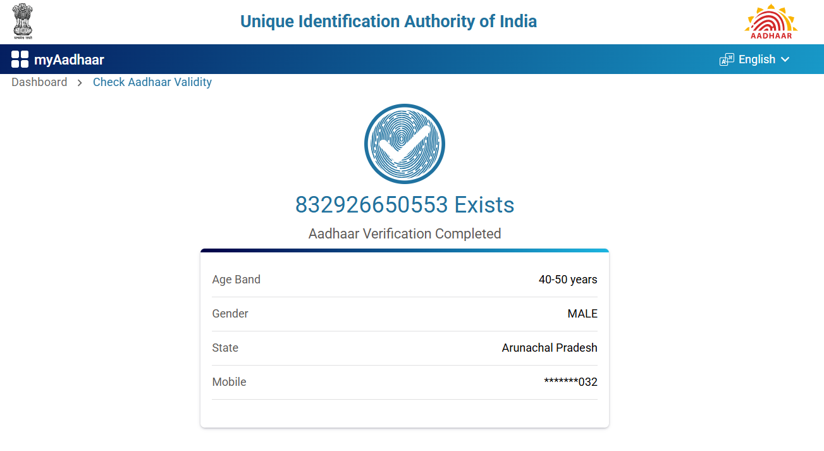Click the myAadhaar title text

[69, 60]
